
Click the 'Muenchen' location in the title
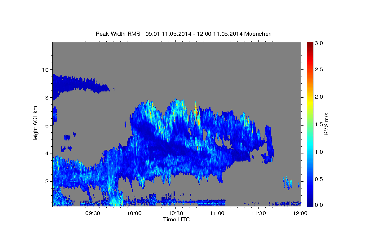pyautogui.click(x=258, y=34)
